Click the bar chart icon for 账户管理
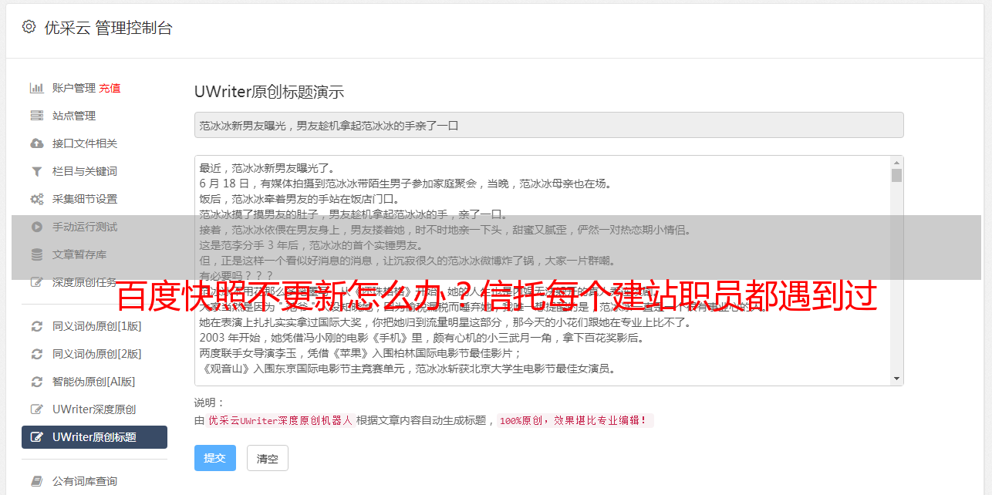Viewport: 992px width, 495px height. tap(36, 88)
